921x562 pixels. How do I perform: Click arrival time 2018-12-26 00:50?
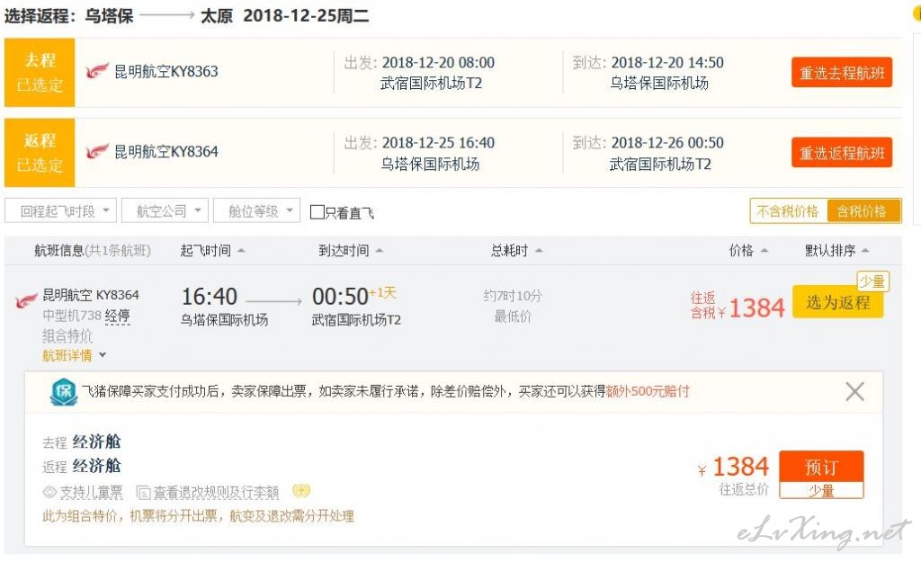tap(667, 143)
